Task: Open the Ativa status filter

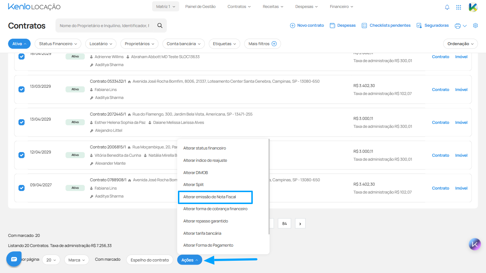Action: pyautogui.click(x=19, y=44)
